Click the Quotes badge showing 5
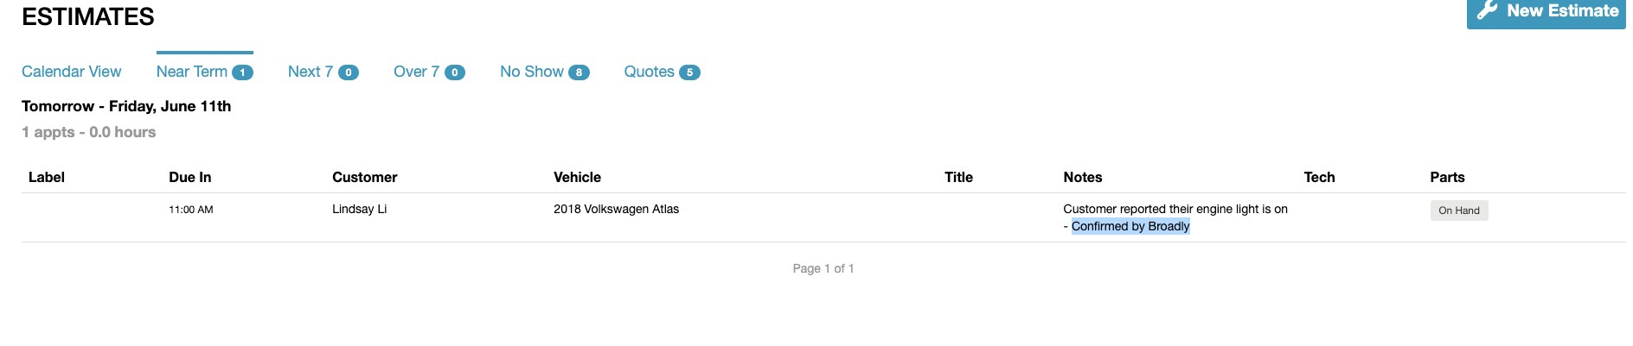The height and width of the screenshot is (346, 1633). tap(689, 72)
